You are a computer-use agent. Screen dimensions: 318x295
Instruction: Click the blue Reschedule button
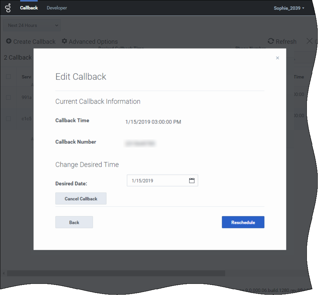click(243, 222)
